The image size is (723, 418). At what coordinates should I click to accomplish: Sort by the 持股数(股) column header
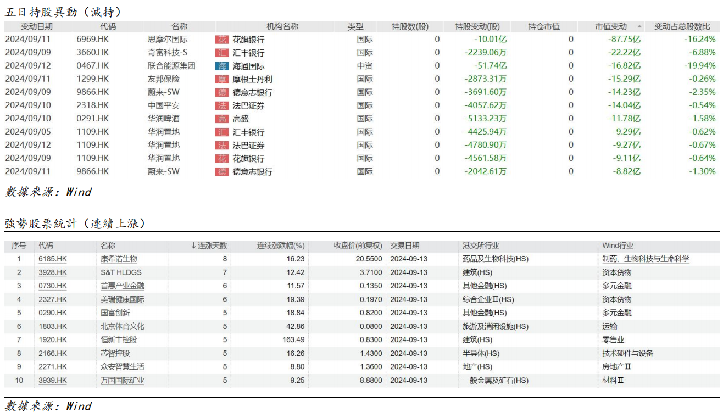coord(410,26)
